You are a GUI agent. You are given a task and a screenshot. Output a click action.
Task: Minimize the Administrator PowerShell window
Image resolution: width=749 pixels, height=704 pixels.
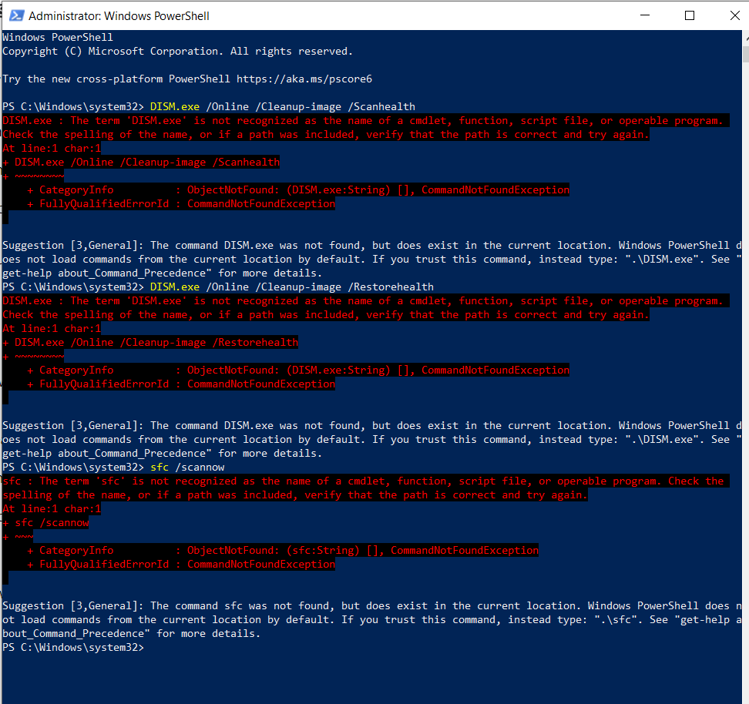(645, 15)
